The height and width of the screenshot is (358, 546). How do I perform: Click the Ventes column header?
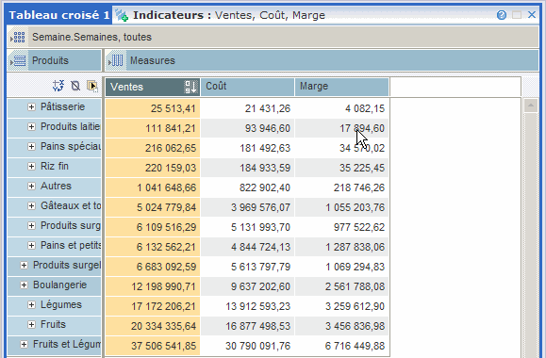[x=153, y=87]
